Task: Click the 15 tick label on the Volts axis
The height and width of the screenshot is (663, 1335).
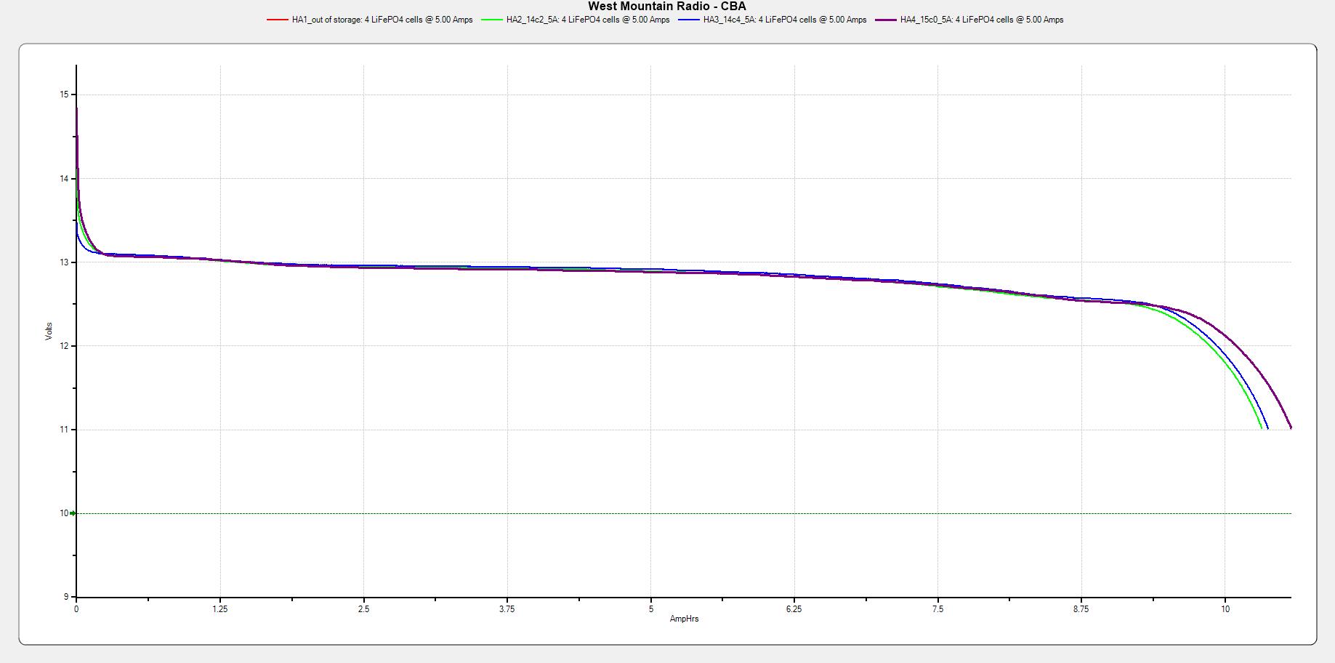Action: pyautogui.click(x=65, y=95)
